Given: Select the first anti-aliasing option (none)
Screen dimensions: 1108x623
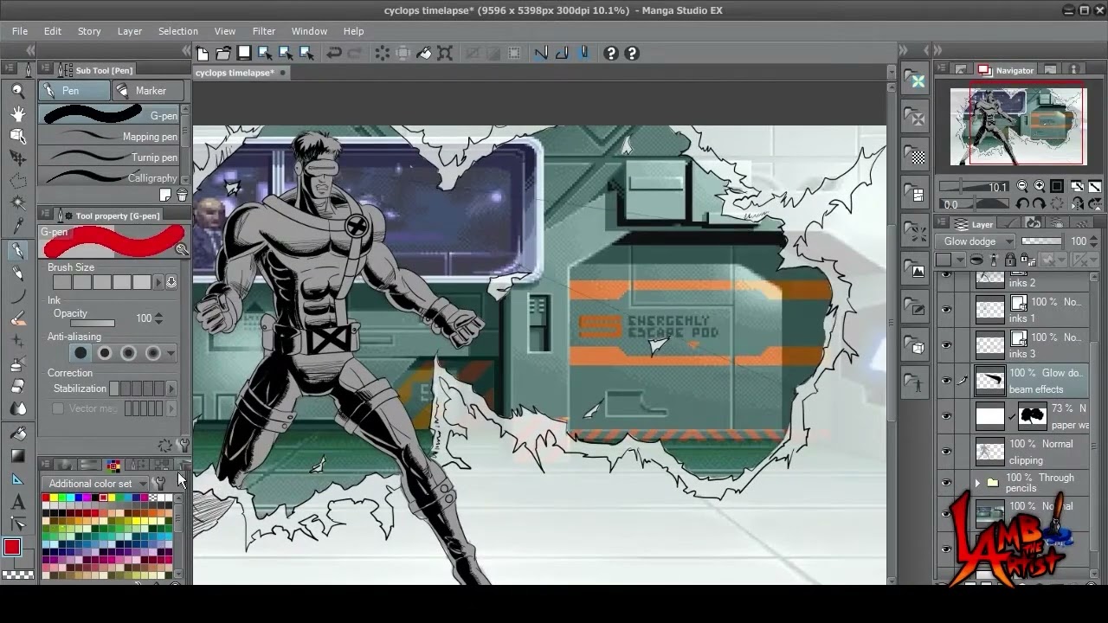Looking at the screenshot, I should [81, 353].
